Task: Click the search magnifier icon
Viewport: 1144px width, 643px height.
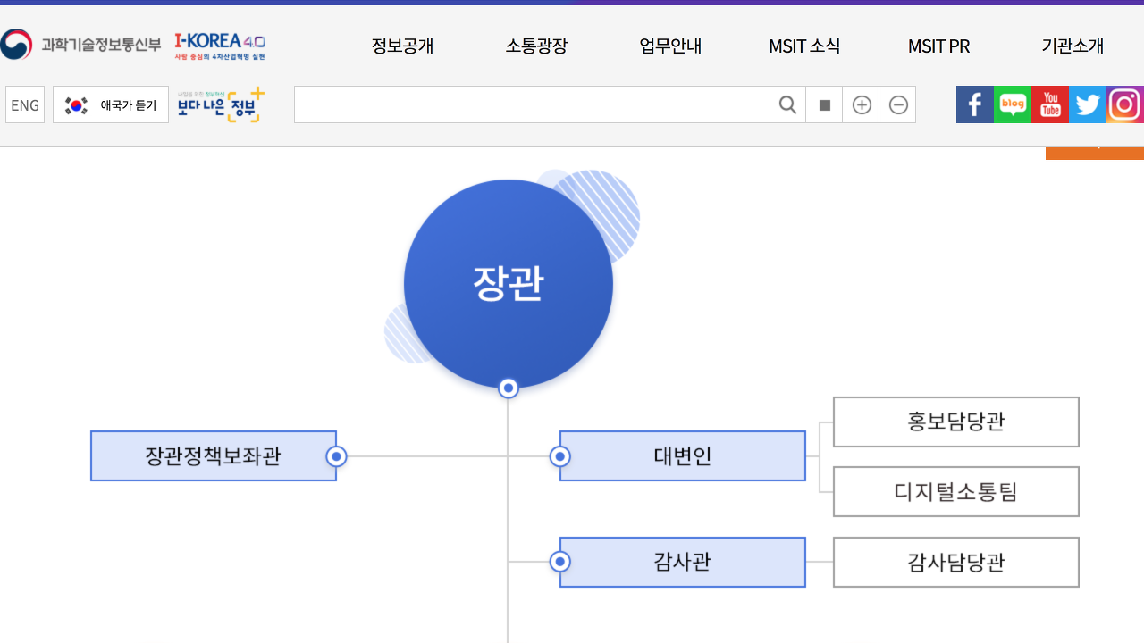Action: pos(787,104)
